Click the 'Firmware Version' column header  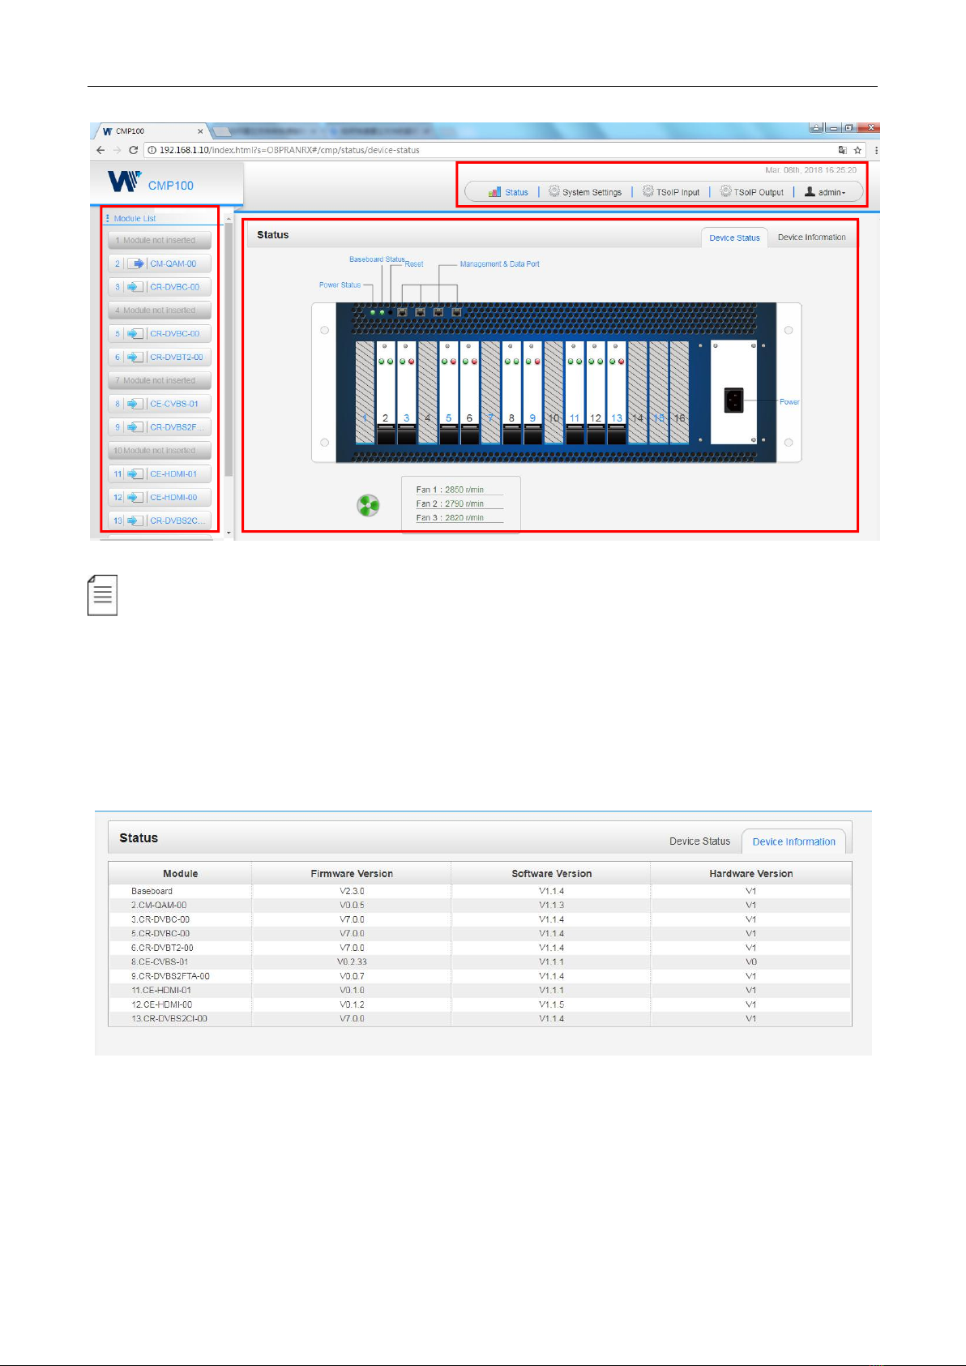pos(352,874)
